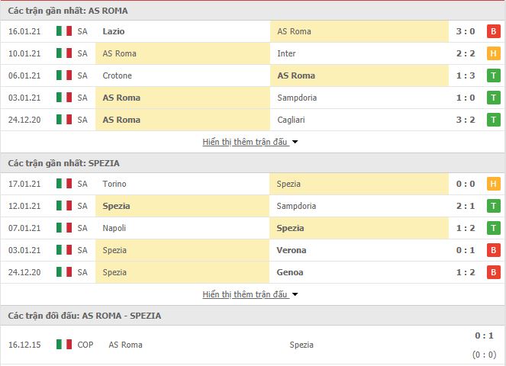
Task: Open the 3 : 0 score of Lazio match
Action: pyautogui.click(x=465, y=31)
